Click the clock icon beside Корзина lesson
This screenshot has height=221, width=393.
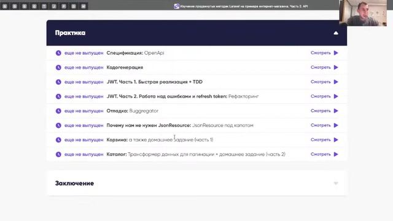click(x=58, y=140)
